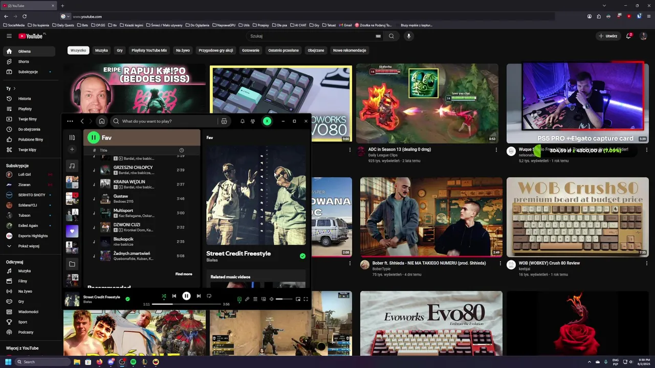Pause the Fav playlist with green button

point(93,137)
